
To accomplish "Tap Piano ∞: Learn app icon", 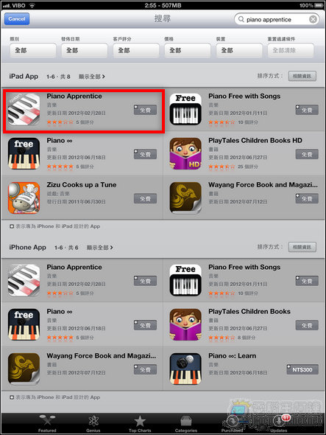I will coord(185,369).
